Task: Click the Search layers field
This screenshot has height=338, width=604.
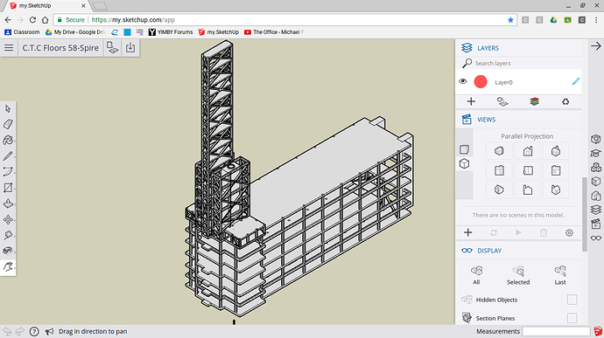Action: pyautogui.click(x=518, y=63)
